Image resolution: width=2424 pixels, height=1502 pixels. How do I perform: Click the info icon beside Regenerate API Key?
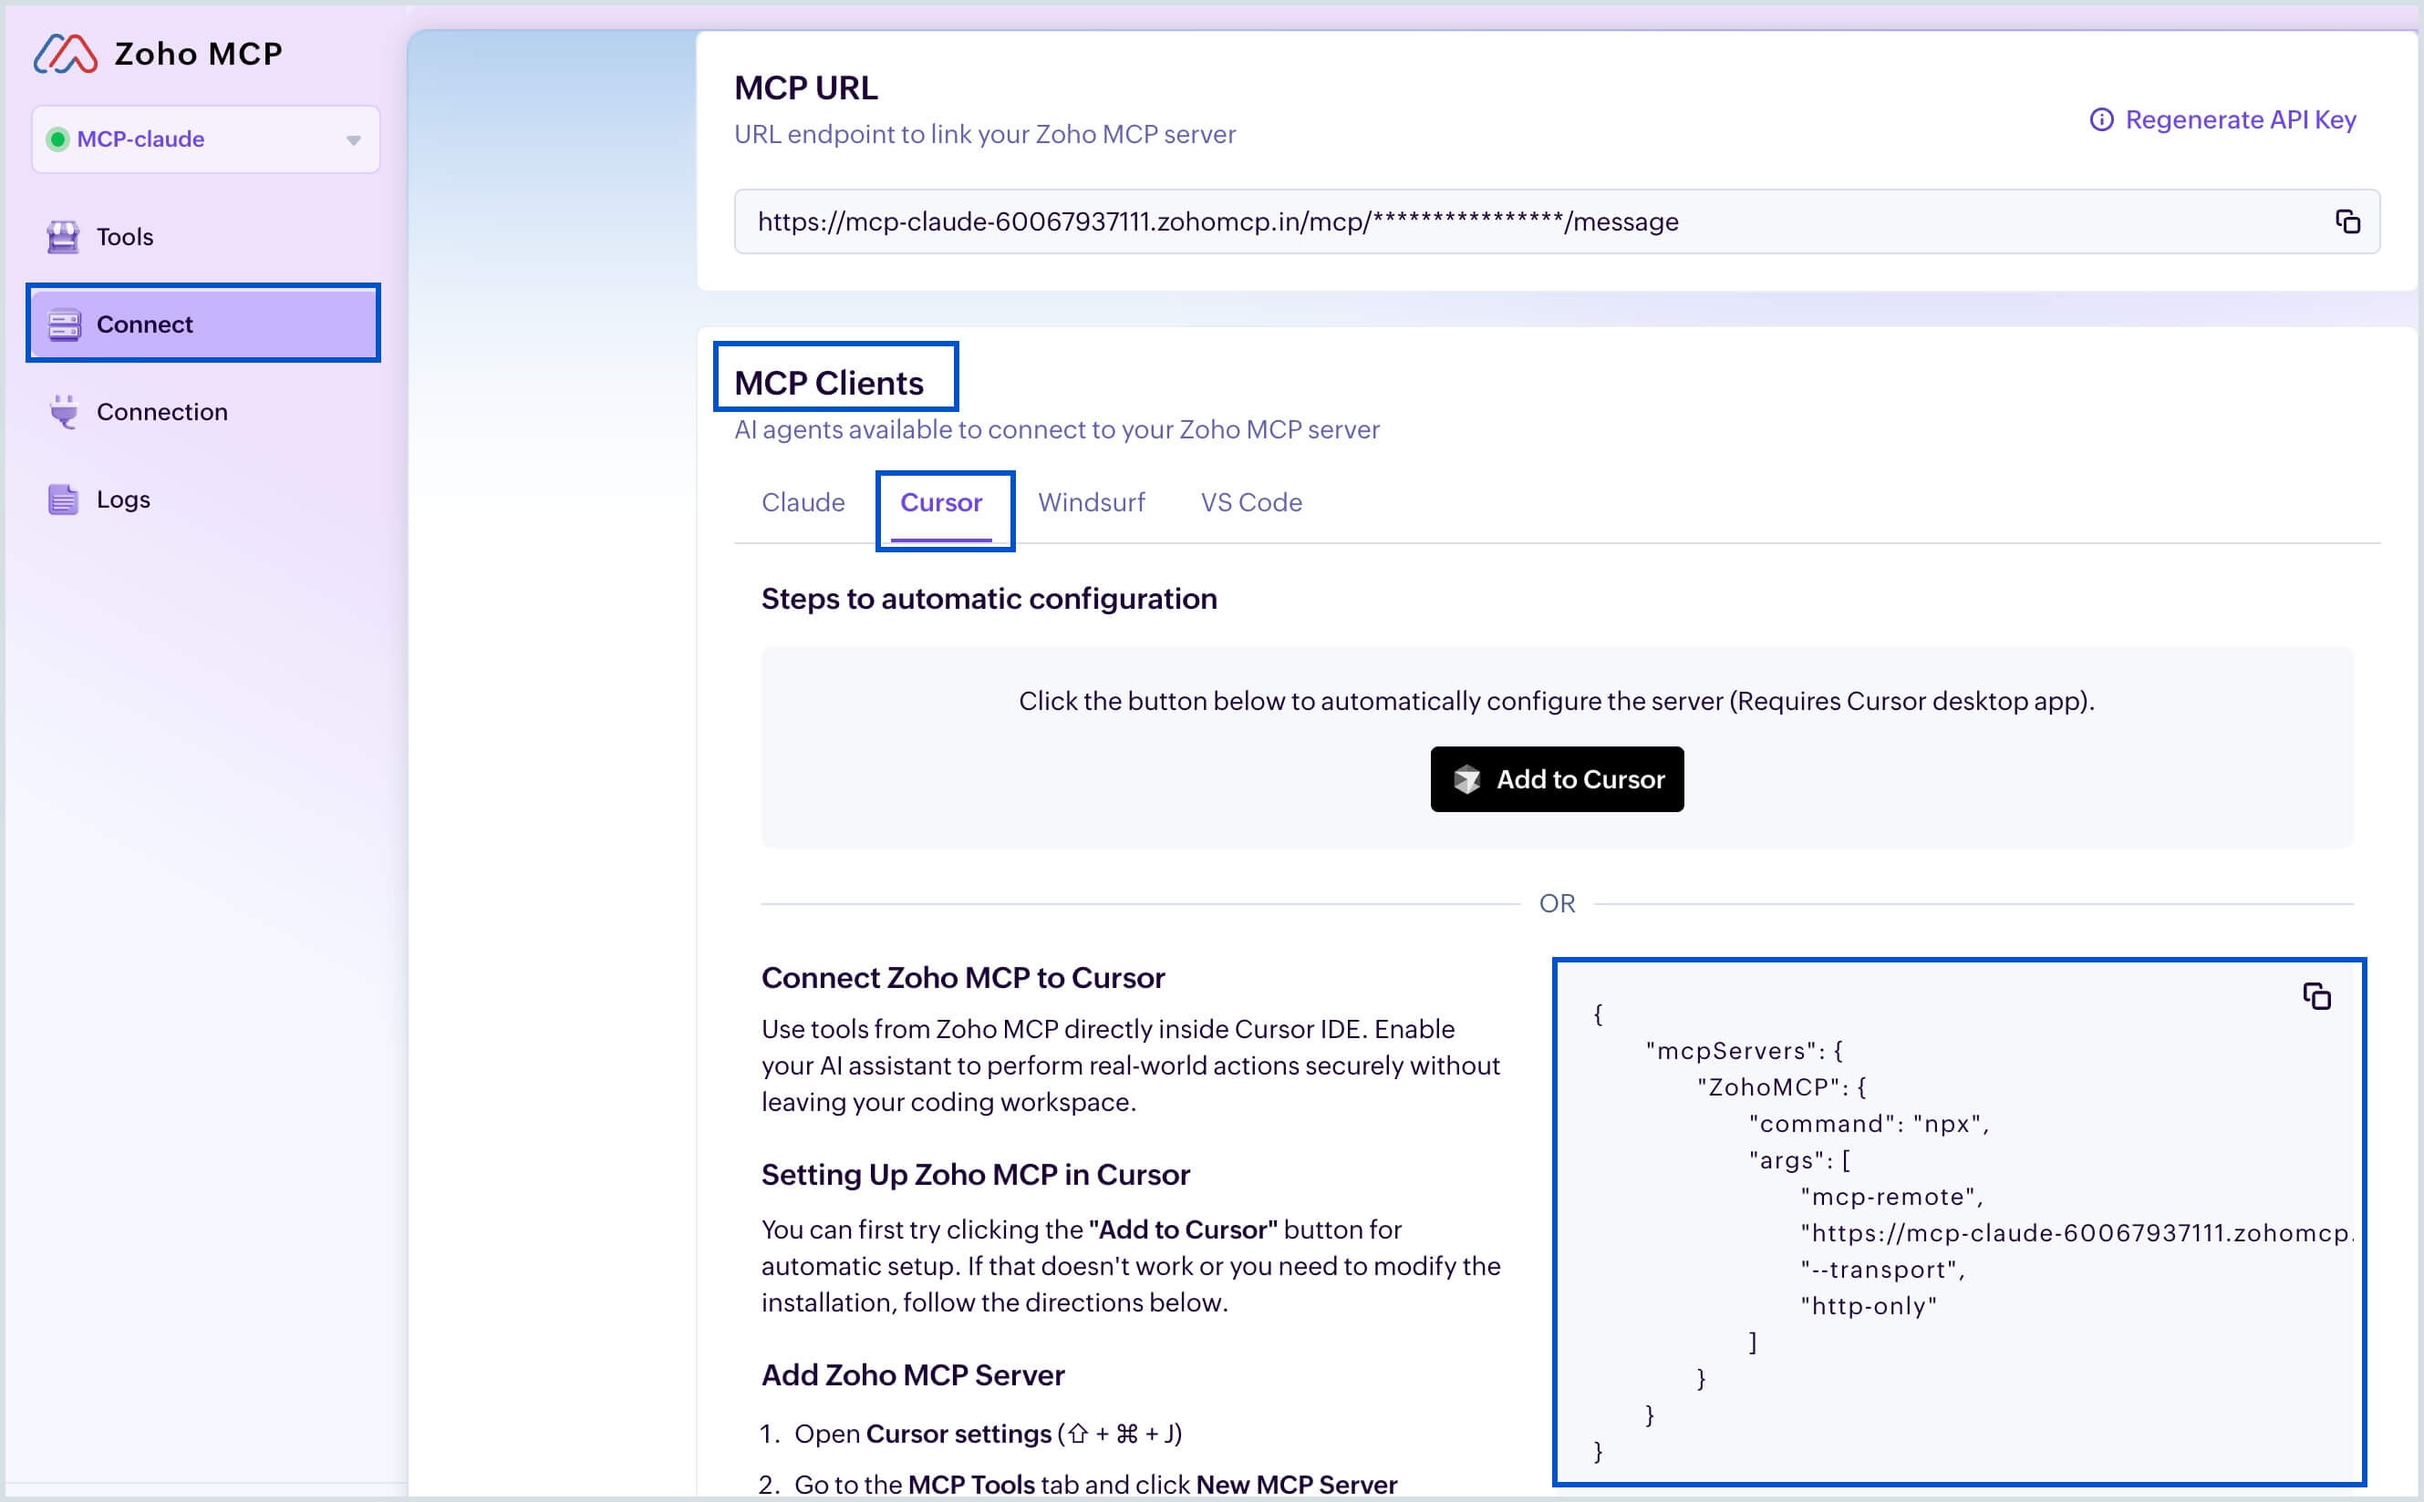coord(2101,119)
